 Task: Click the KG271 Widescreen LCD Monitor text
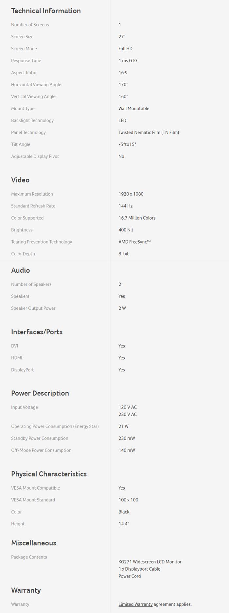pyautogui.click(x=150, y=562)
